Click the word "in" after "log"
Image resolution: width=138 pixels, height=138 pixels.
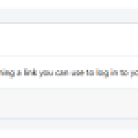[114, 72]
